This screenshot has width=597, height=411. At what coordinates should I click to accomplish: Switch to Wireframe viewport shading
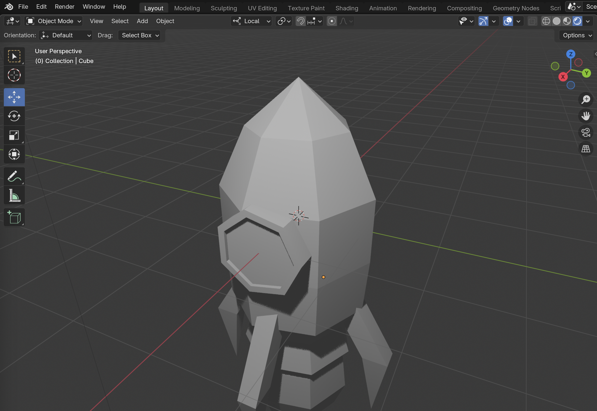(x=546, y=21)
